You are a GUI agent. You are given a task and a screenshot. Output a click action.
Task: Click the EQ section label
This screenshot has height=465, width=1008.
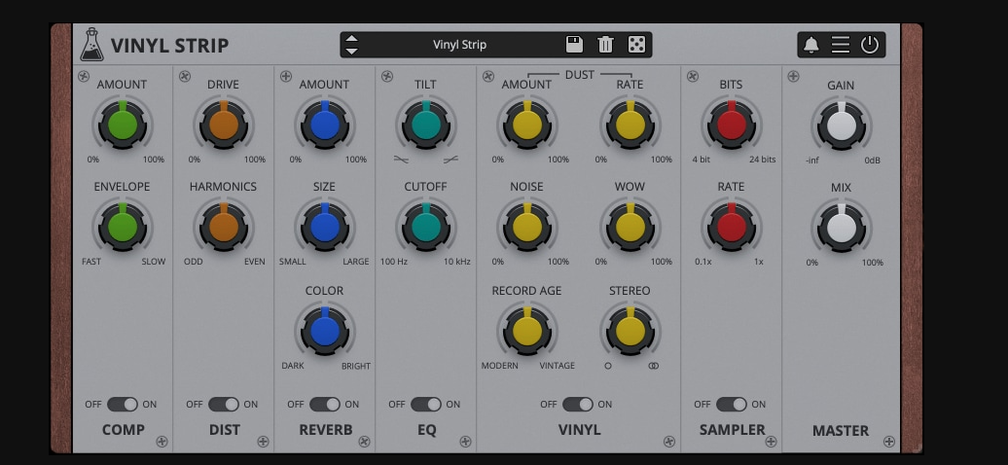coord(426,429)
